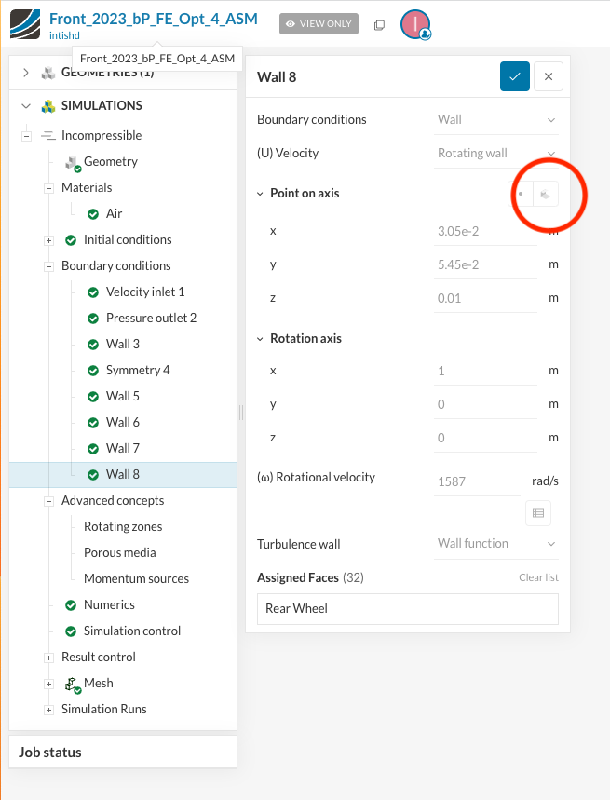The height and width of the screenshot is (800, 610).
Task: Click the Mesh icon in tree
Action: click(72, 684)
